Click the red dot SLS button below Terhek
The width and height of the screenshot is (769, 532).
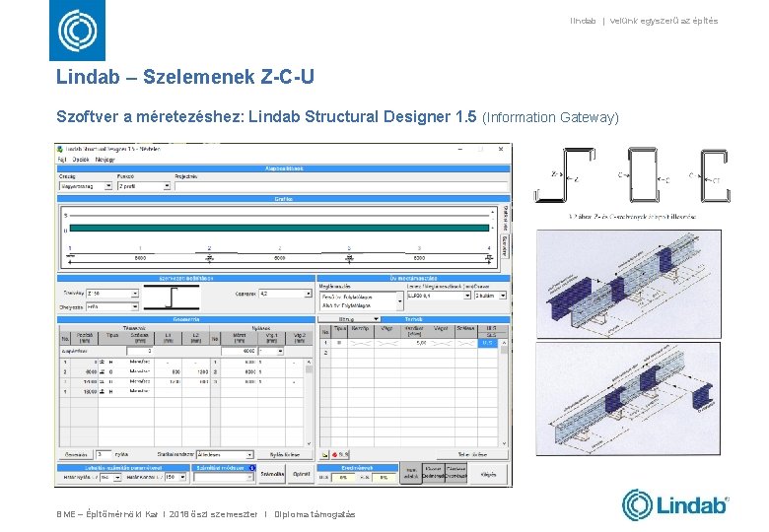pyautogui.click(x=340, y=455)
